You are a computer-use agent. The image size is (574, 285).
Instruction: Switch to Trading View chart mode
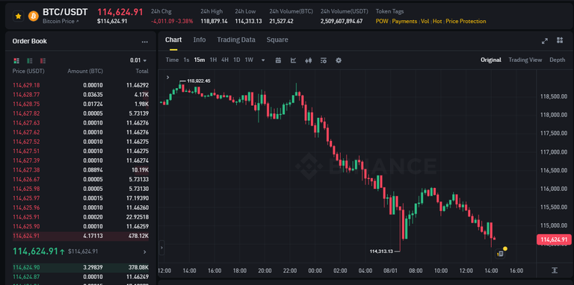(525, 60)
